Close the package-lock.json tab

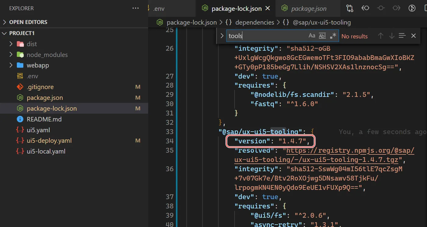tap(268, 9)
